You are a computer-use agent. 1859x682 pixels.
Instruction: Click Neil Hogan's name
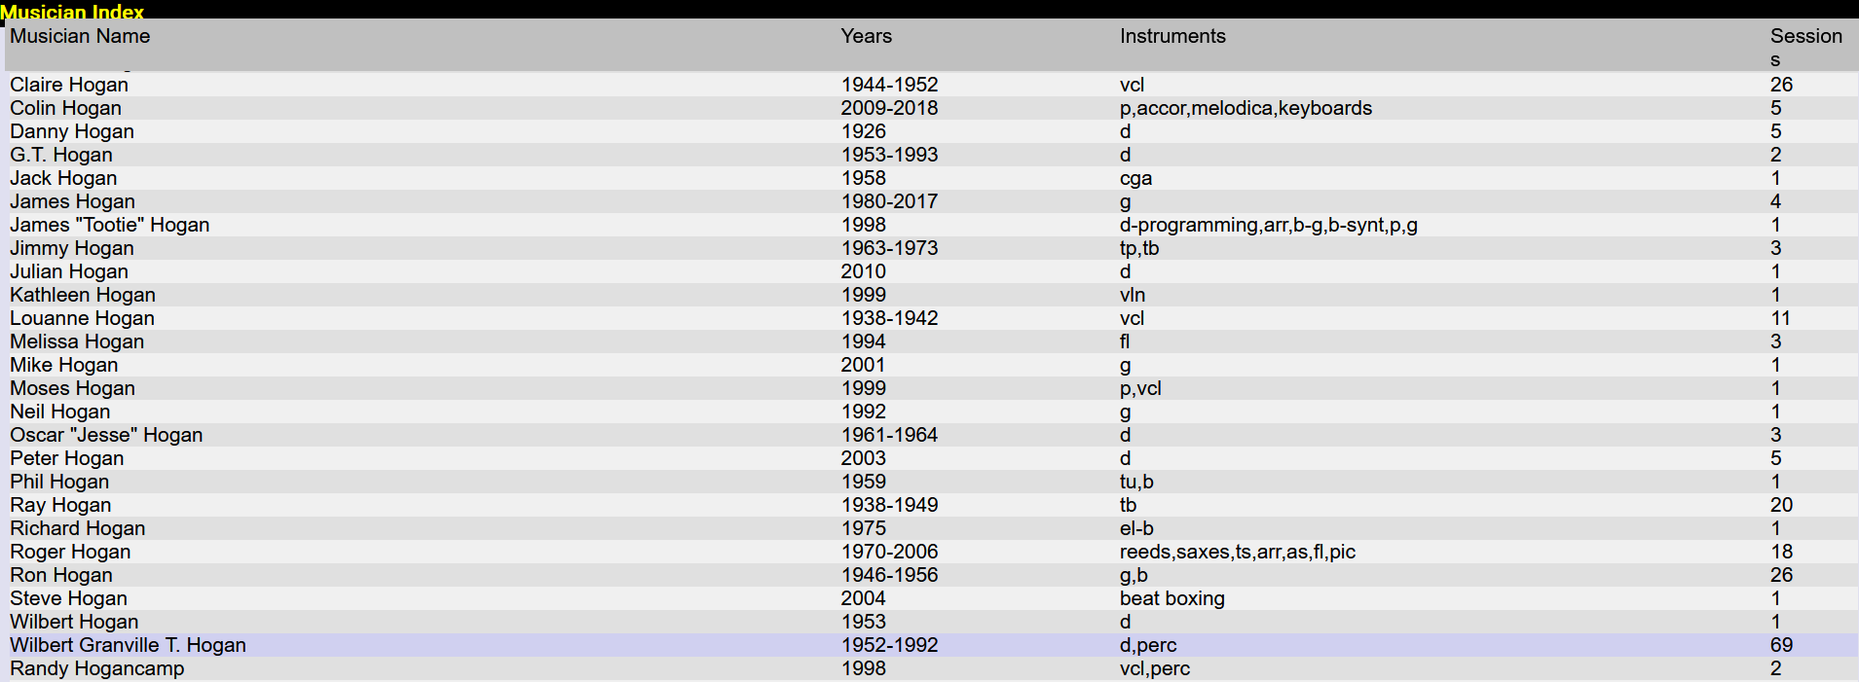[59, 412]
